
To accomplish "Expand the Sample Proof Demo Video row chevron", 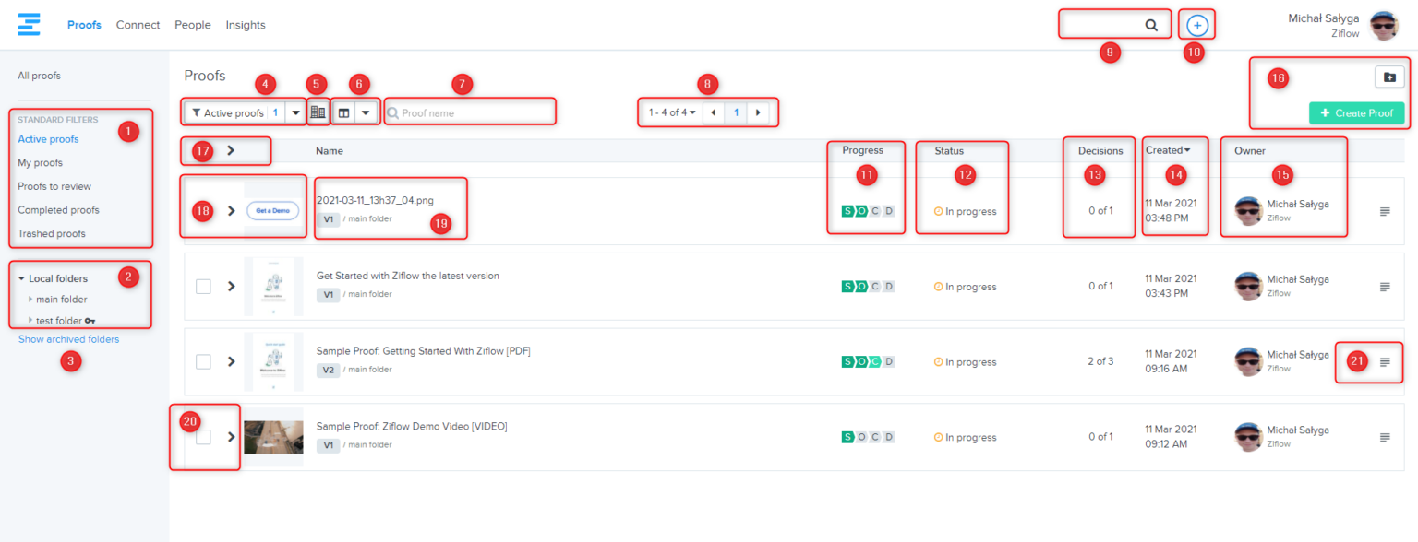I will (231, 436).
